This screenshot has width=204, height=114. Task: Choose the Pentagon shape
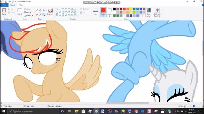point(63,12)
